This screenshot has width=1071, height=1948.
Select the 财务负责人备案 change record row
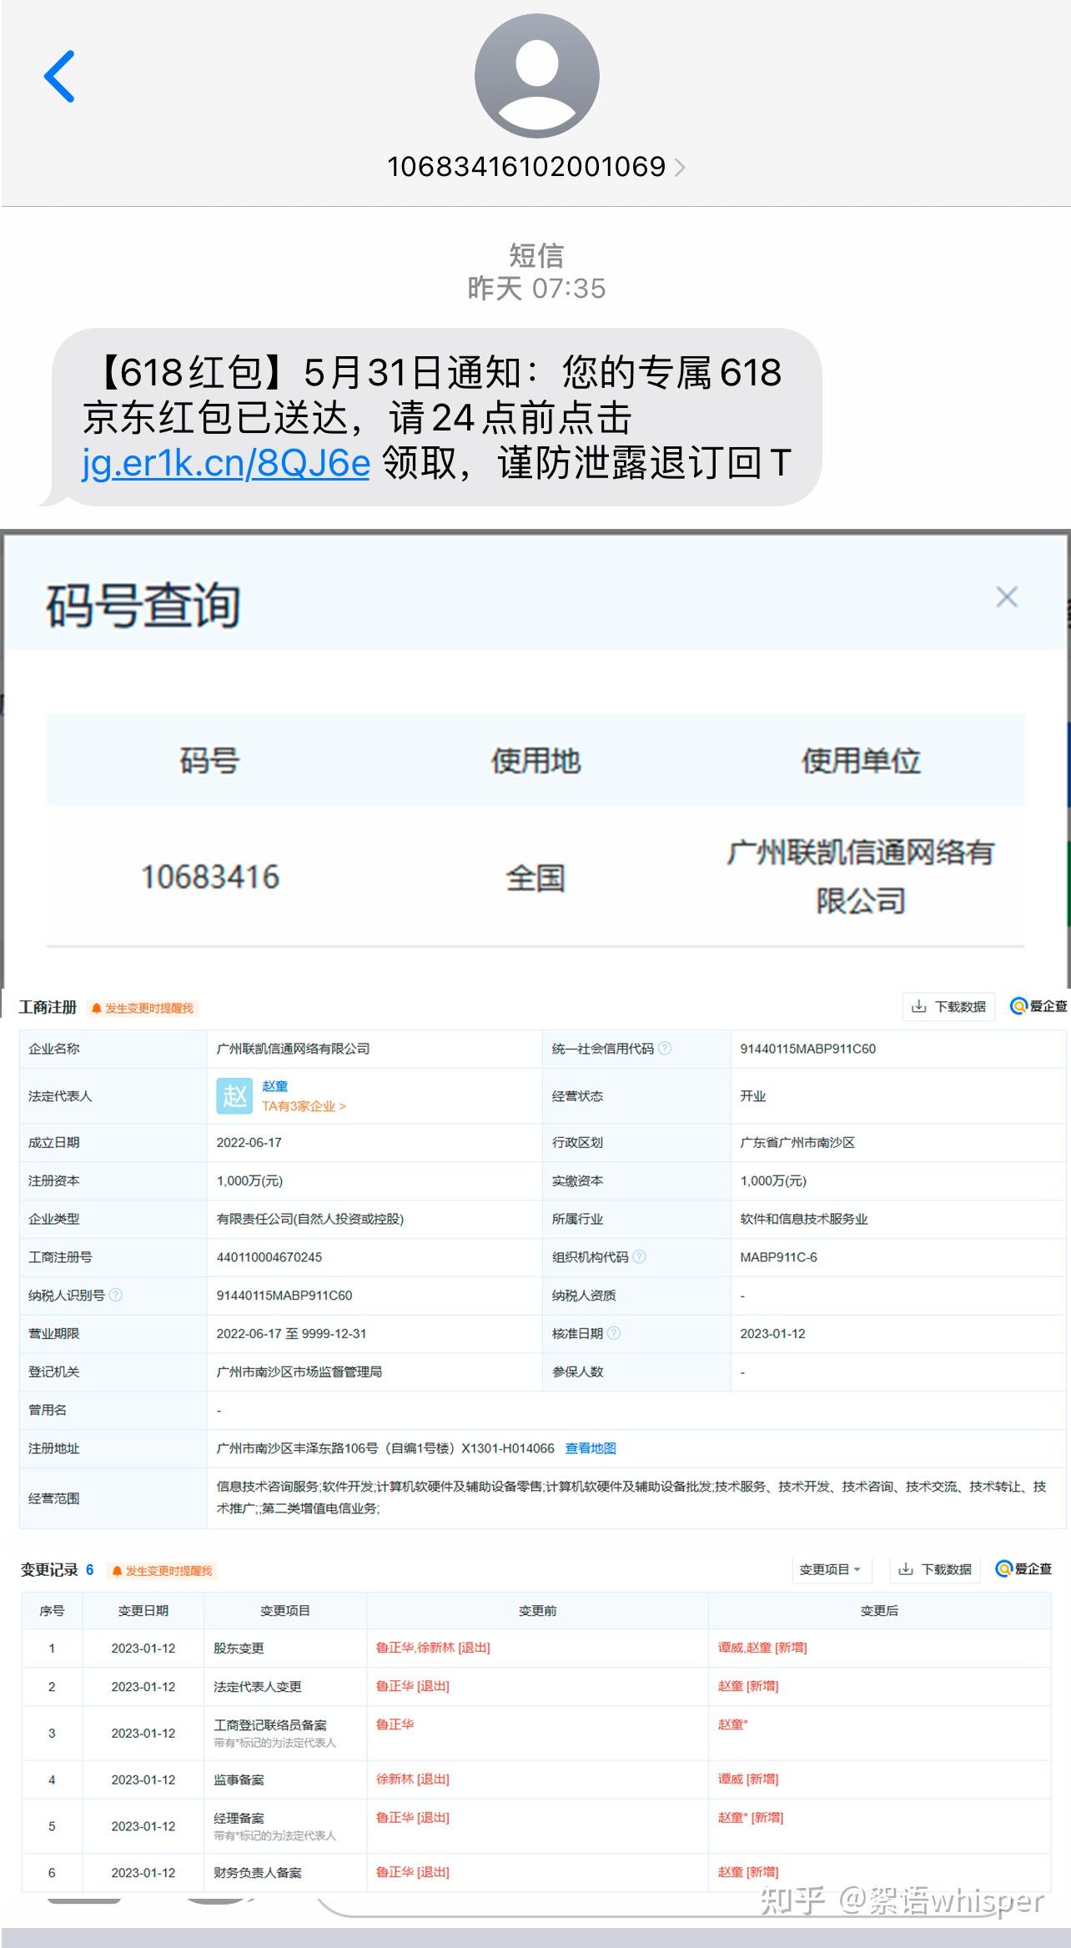coord(535,1872)
